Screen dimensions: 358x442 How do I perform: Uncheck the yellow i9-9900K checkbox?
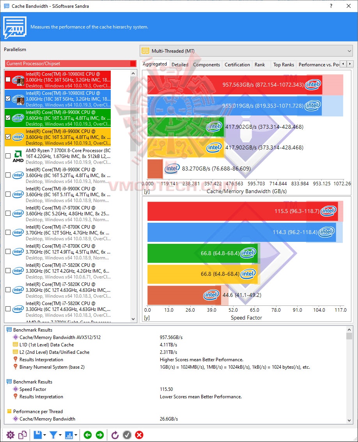pyautogui.click(x=8, y=137)
